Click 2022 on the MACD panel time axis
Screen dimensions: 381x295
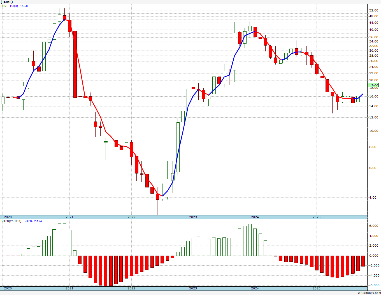click(x=131, y=288)
